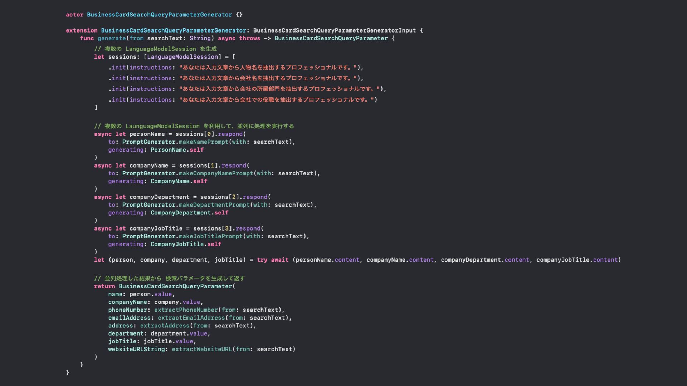Click the actor keyword at top

click(74, 15)
